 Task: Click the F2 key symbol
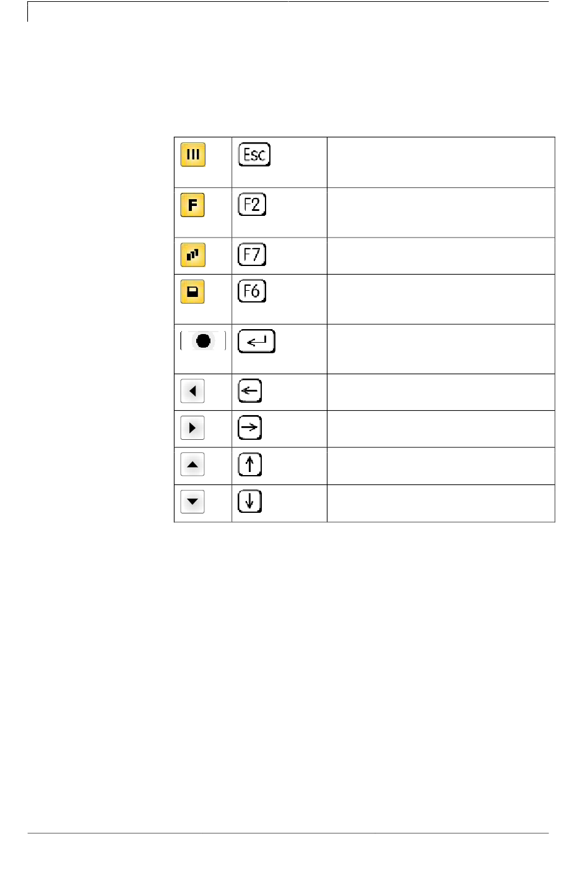[252, 204]
